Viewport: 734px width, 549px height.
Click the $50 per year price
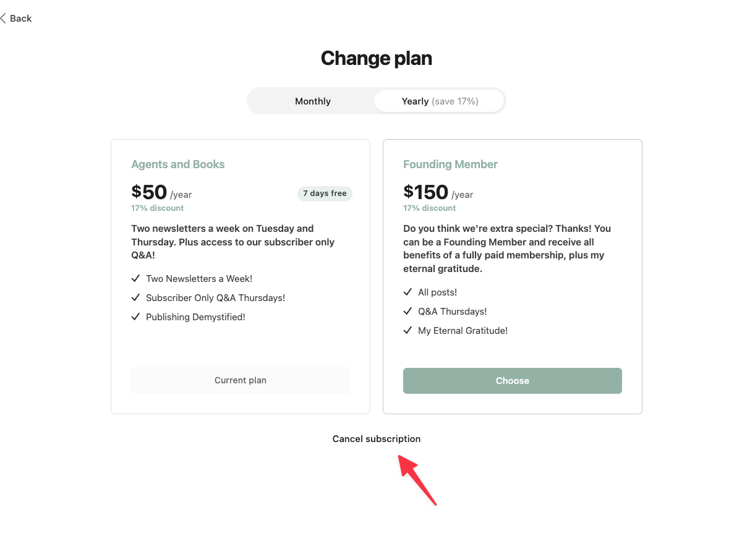161,193
